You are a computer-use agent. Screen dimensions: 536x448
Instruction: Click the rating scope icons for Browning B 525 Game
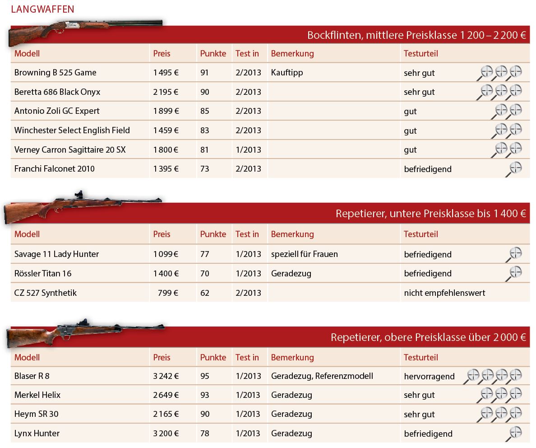[x=499, y=73]
